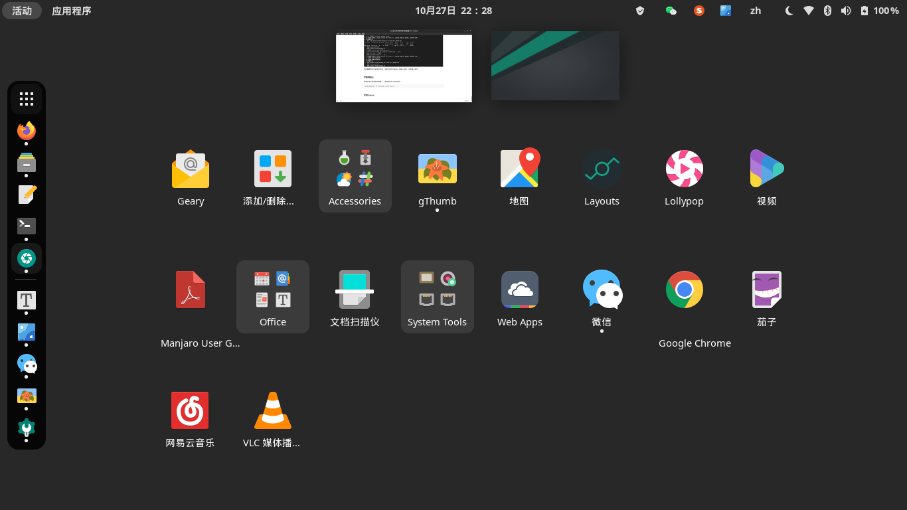The width and height of the screenshot is (907, 510).
Task: Click the WeChat tray icon in top bar
Action: tap(671, 11)
